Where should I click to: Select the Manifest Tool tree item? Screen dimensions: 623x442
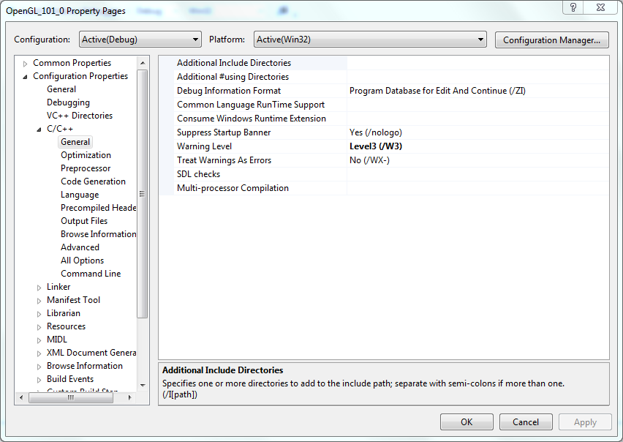pos(74,300)
